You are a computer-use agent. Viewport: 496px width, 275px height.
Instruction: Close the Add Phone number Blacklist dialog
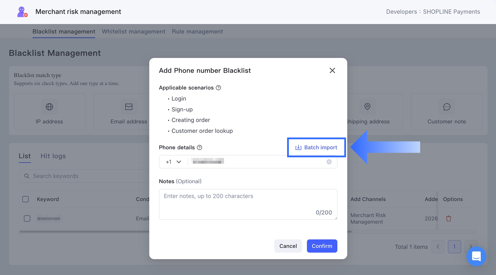tap(332, 70)
